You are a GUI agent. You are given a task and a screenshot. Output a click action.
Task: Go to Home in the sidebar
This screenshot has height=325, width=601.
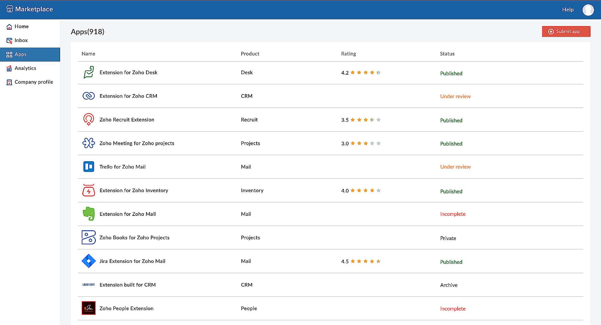coord(21,27)
